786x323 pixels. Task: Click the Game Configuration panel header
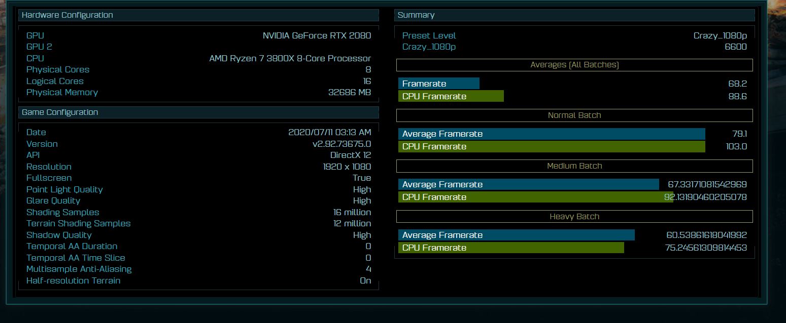60,112
